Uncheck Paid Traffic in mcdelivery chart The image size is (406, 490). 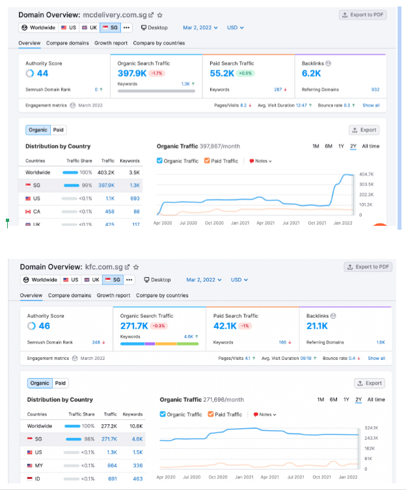207,161
